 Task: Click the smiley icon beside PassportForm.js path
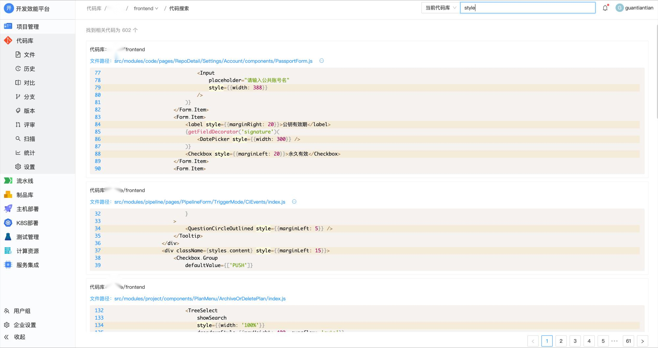pos(321,61)
